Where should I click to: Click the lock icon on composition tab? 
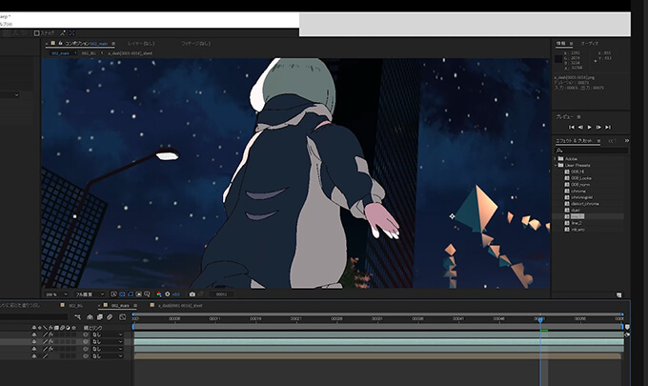click(59, 43)
